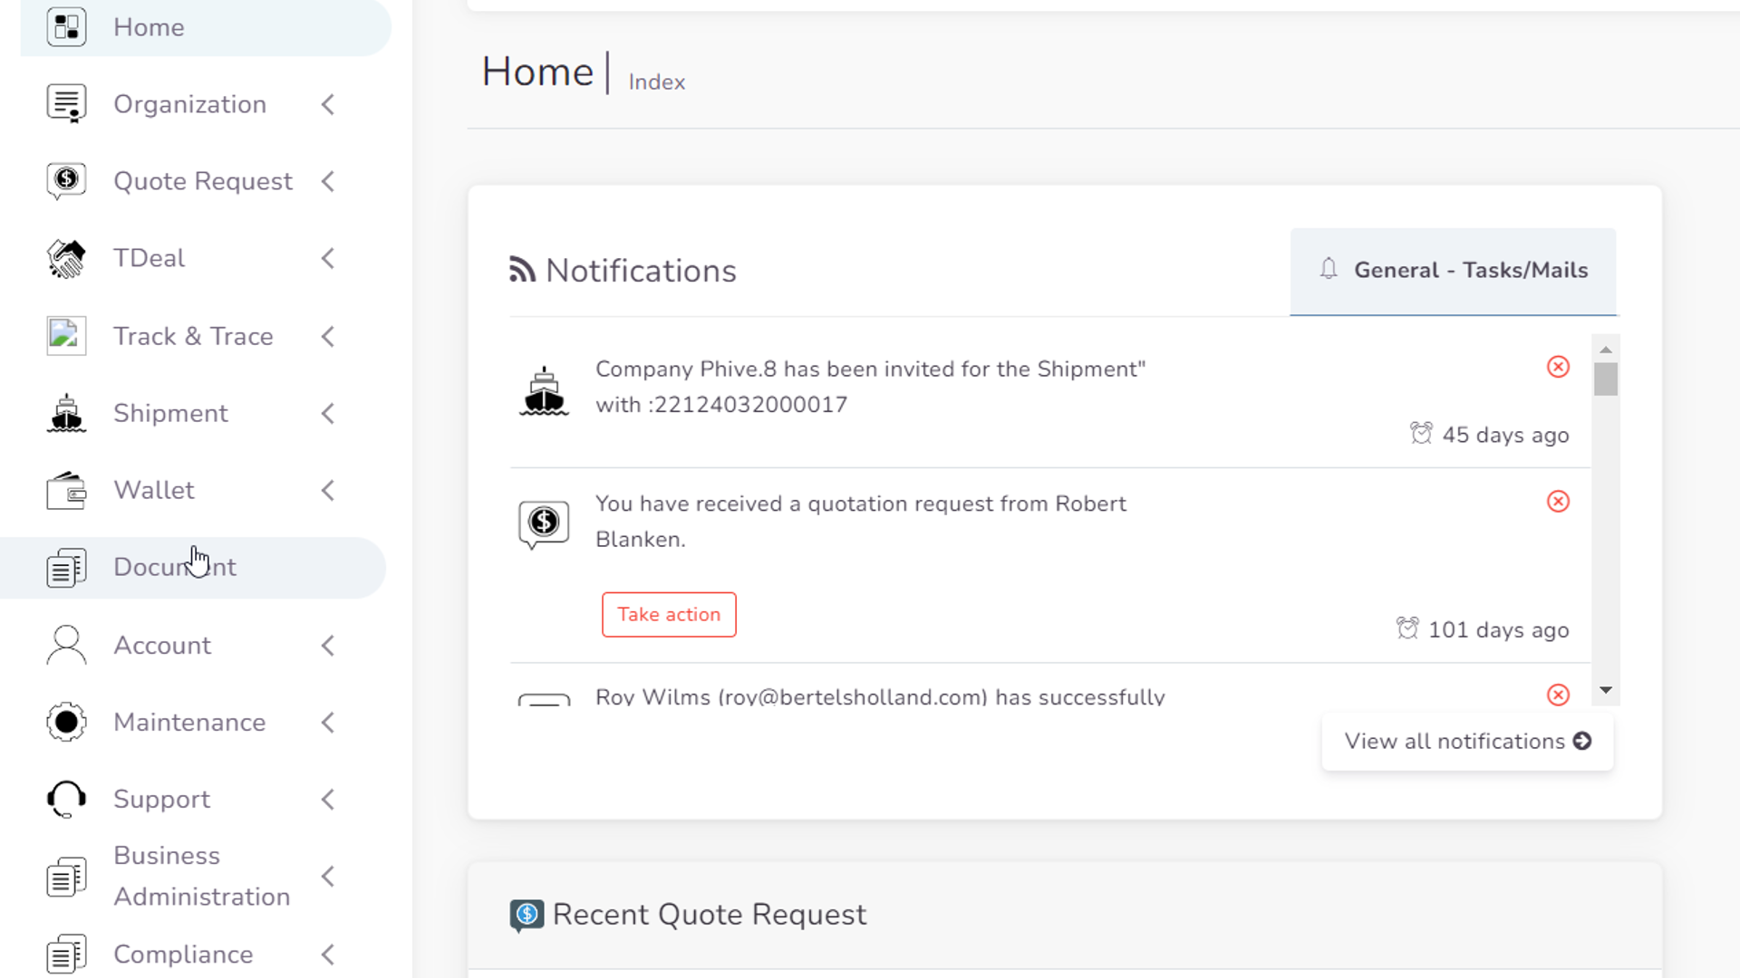The width and height of the screenshot is (1740, 978).
Task: Click the TDeal handshake icon
Action: (x=66, y=259)
